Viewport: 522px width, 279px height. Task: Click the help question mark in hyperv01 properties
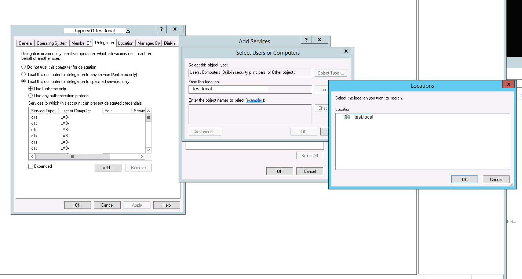coord(161,29)
